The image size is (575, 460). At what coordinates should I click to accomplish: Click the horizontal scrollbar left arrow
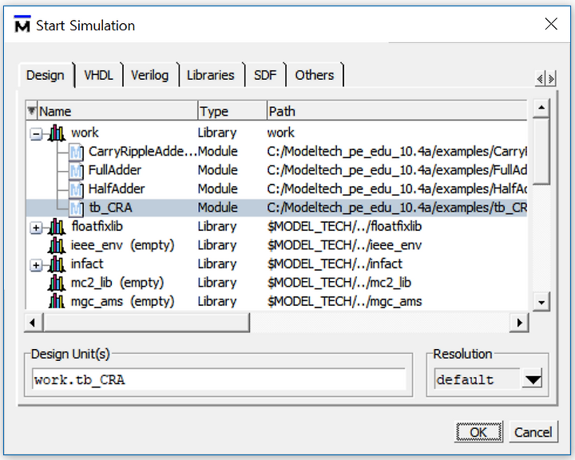point(33,323)
